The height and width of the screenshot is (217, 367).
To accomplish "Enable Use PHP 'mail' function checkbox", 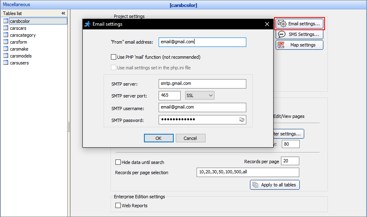I will click(113, 57).
